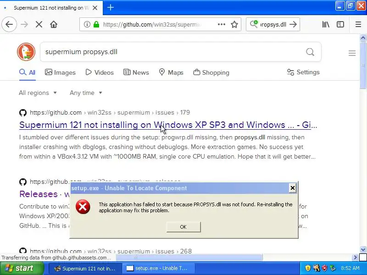This screenshot has width=367, height=275.
Task: Close the Supermium 121 tab
Action: tap(95, 8)
